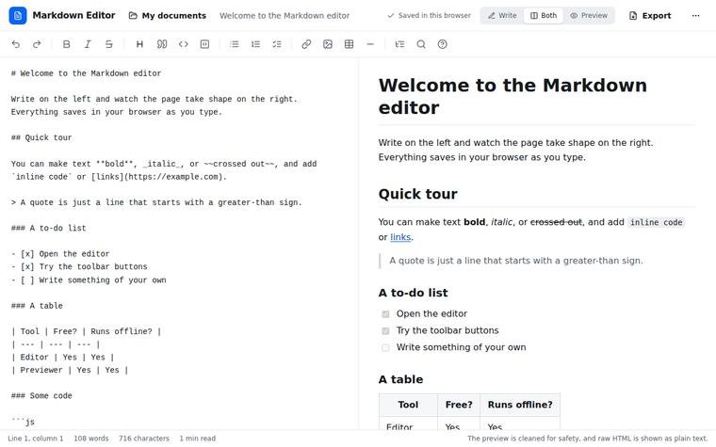Insert an image via toolbar

pos(328,44)
